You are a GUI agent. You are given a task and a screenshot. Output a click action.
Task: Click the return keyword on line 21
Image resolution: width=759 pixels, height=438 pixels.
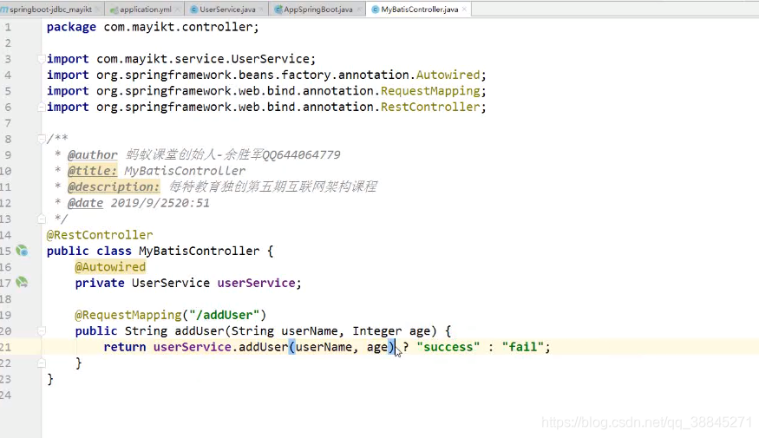point(124,347)
